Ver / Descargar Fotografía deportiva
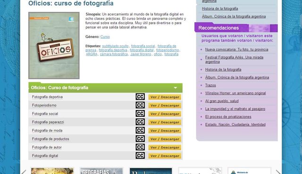Viewport: 302px width, 174px height. pos(165,97)
